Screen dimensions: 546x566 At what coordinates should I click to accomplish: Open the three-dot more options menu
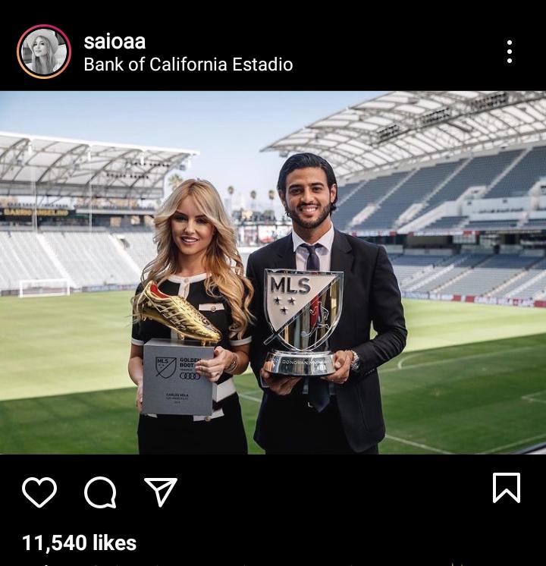[x=509, y=52]
